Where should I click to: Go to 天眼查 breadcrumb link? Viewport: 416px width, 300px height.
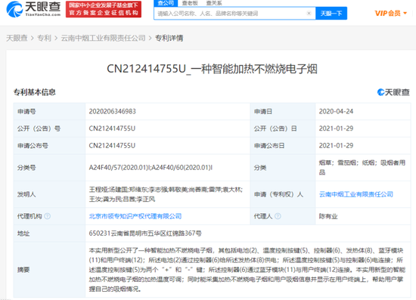(x=17, y=39)
